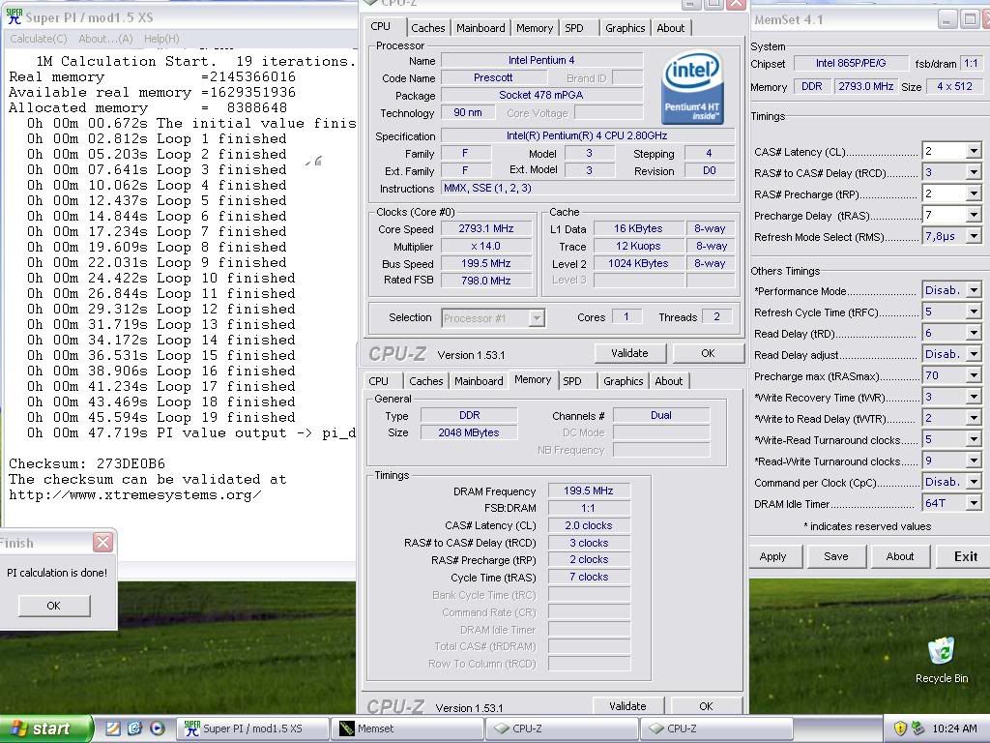Open the About...(A) menu in Super PI
Image resolution: width=990 pixels, height=743 pixels.
pos(105,39)
